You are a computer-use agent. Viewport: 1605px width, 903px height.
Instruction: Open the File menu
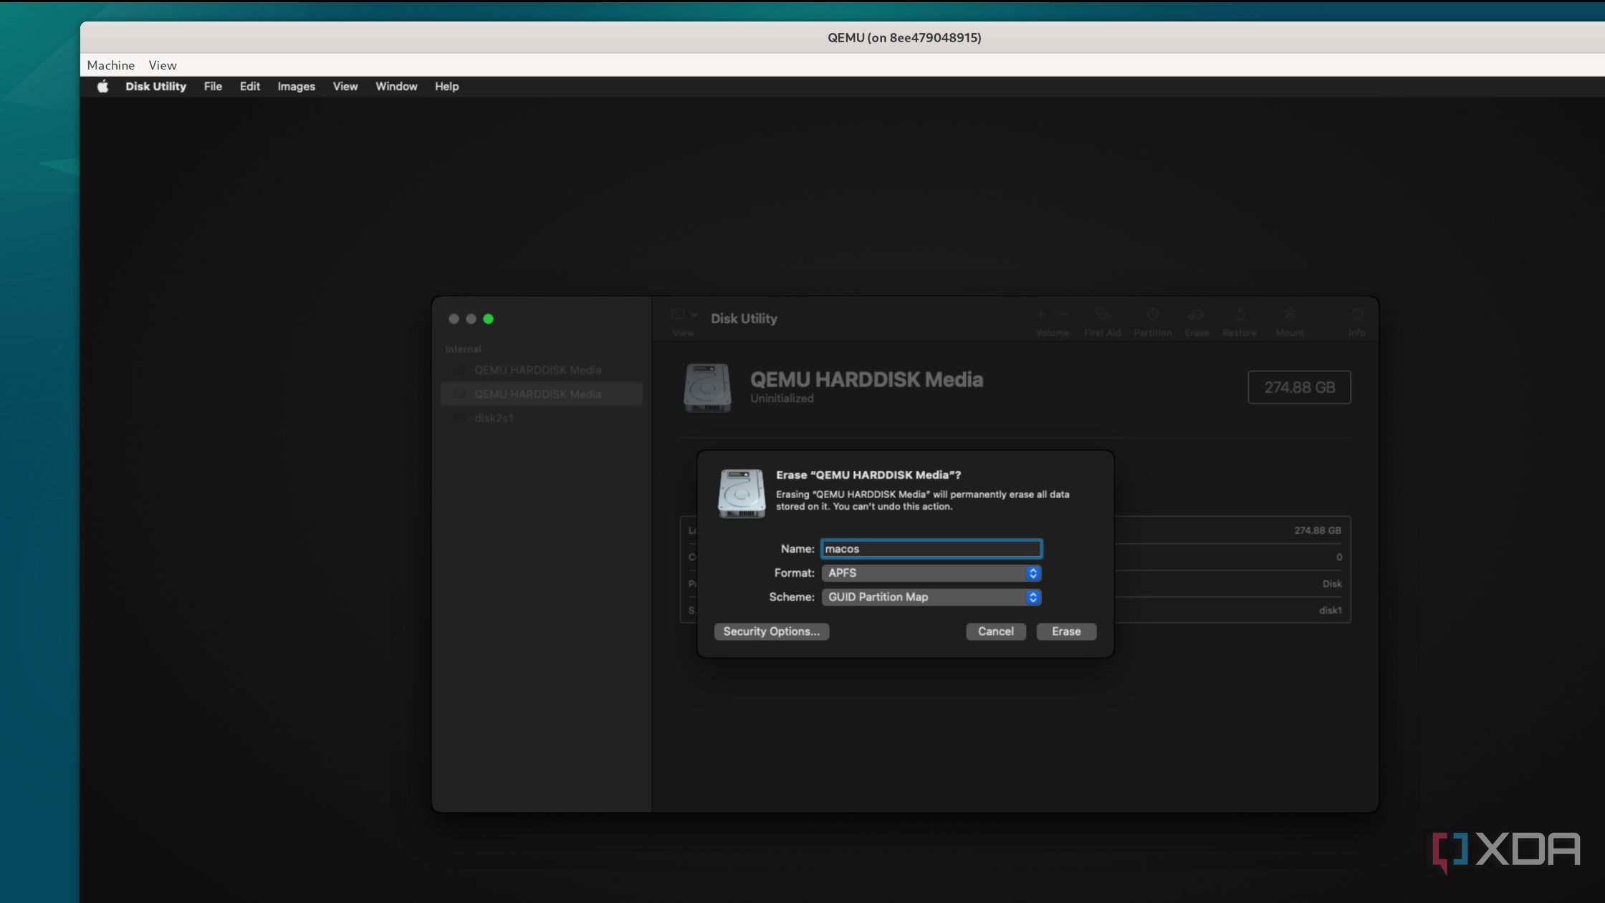[212, 87]
